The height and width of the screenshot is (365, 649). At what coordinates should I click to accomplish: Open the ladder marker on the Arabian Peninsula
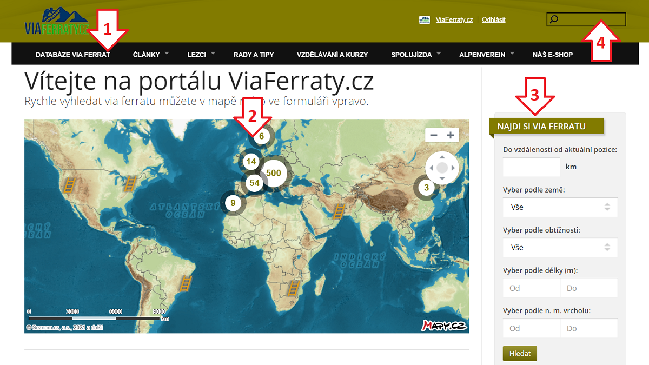coord(339,211)
